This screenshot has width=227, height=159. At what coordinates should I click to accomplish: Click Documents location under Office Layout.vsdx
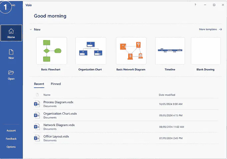[x=50, y=140]
